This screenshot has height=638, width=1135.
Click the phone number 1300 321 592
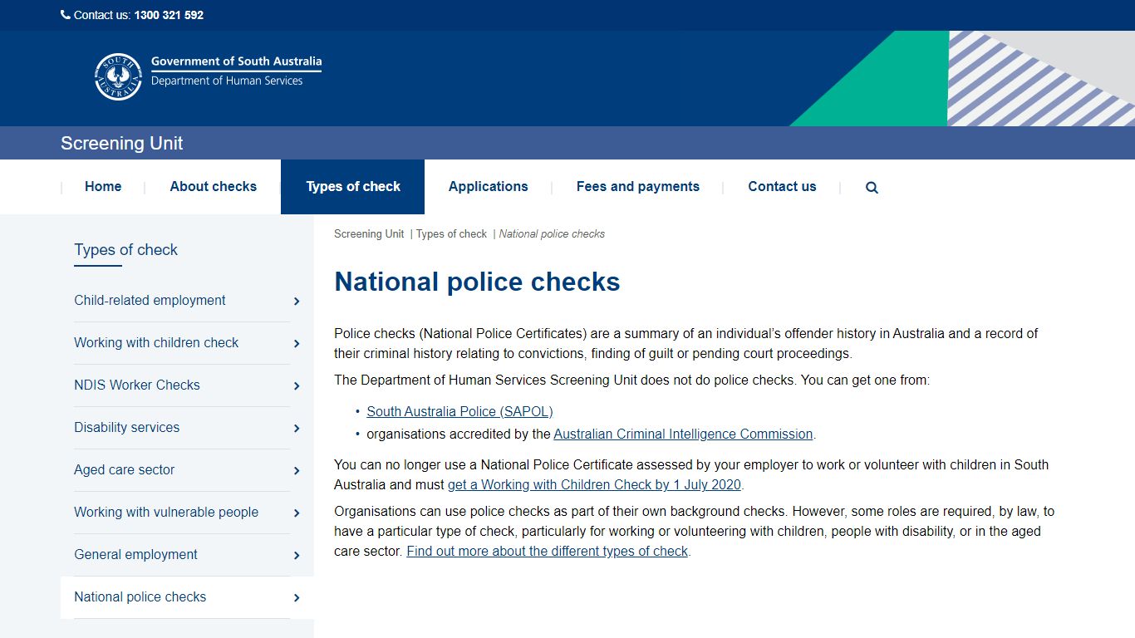(169, 15)
